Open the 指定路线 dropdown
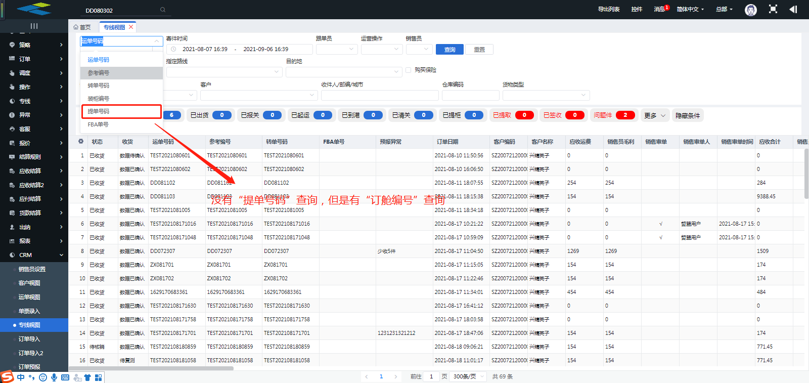The image size is (809, 383). (x=224, y=72)
